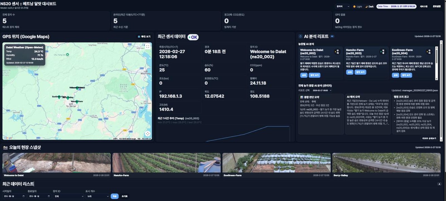This screenshot has width=446, height=201.
Task: Click the refresh button in top bar
Action: [424, 6]
